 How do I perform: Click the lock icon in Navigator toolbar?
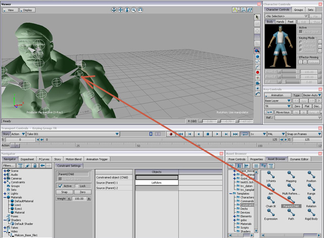(x=35, y=166)
